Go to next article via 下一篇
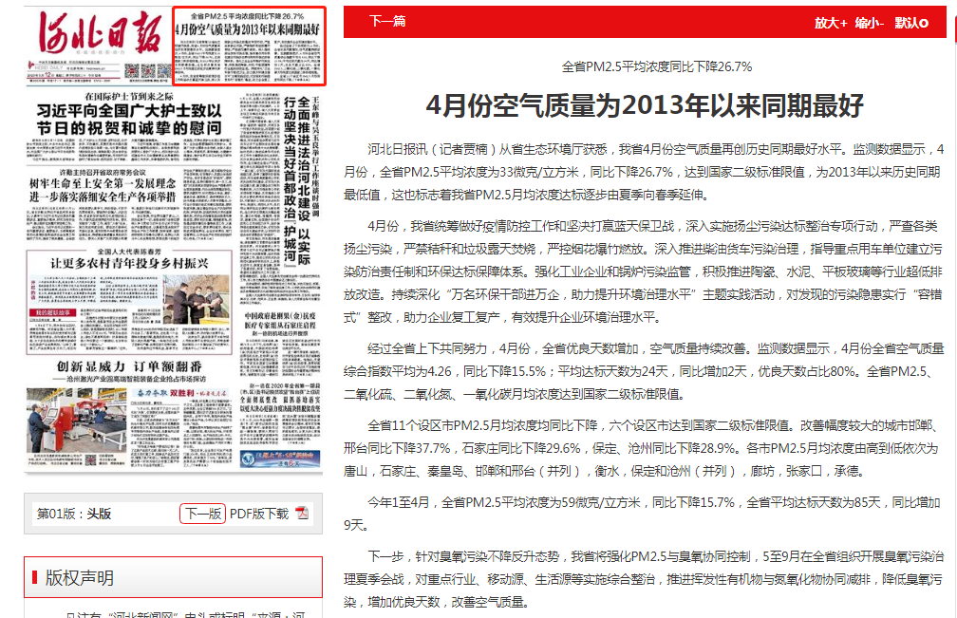 point(387,22)
